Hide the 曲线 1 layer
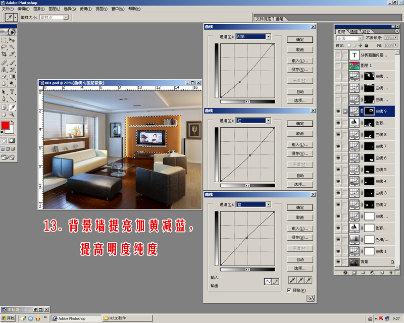 pyautogui.click(x=338, y=251)
